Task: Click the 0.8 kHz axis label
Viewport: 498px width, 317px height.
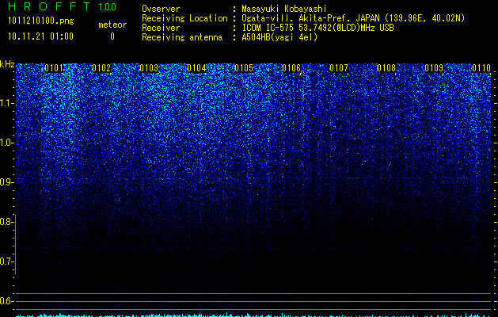Action: pyautogui.click(x=6, y=222)
